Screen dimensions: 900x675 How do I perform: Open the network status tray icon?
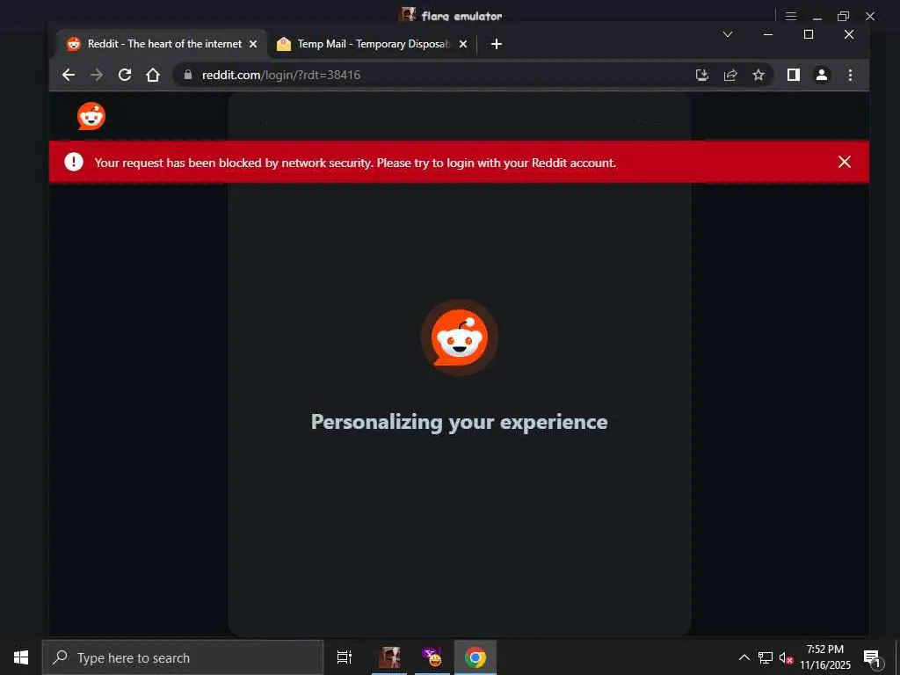pyautogui.click(x=766, y=657)
